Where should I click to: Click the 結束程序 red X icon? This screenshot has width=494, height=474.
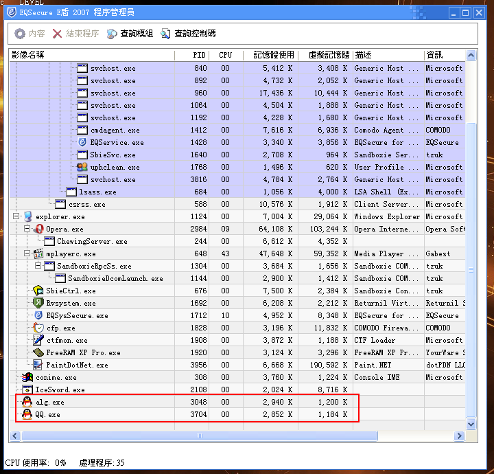tap(57, 34)
